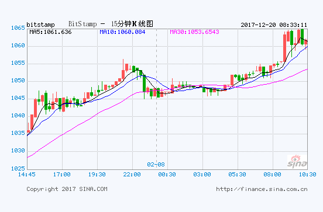Click the MA30:1053.6543 indicator label
This screenshot has width=323, height=212.
(194, 32)
